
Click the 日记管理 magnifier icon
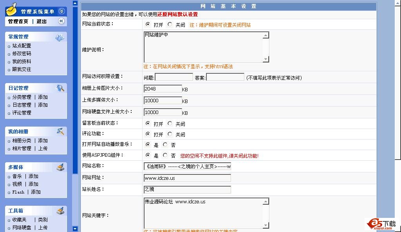coord(60,88)
